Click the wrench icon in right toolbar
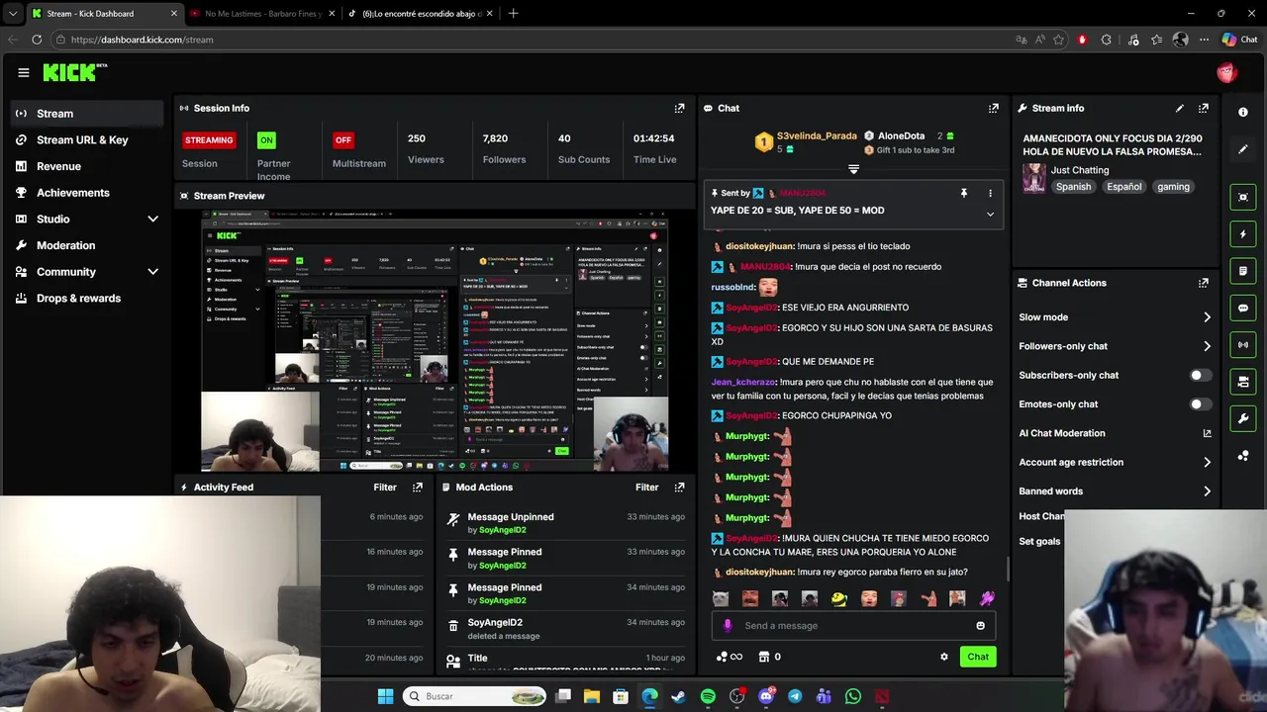The width and height of the screenshot is (1267, 712). pos(1243,418)
